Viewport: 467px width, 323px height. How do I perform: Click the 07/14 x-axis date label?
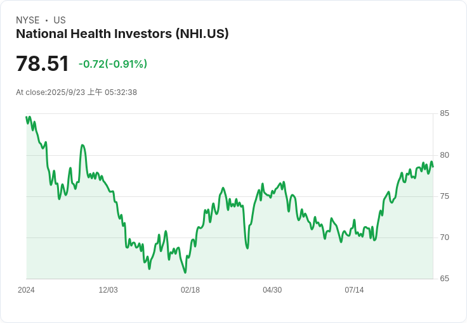(354, 289)
